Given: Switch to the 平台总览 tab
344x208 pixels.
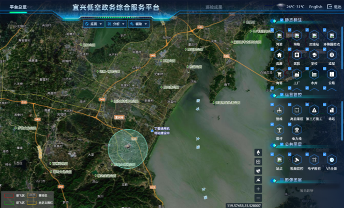Looking at the screenshot, I should click(18, 7).
